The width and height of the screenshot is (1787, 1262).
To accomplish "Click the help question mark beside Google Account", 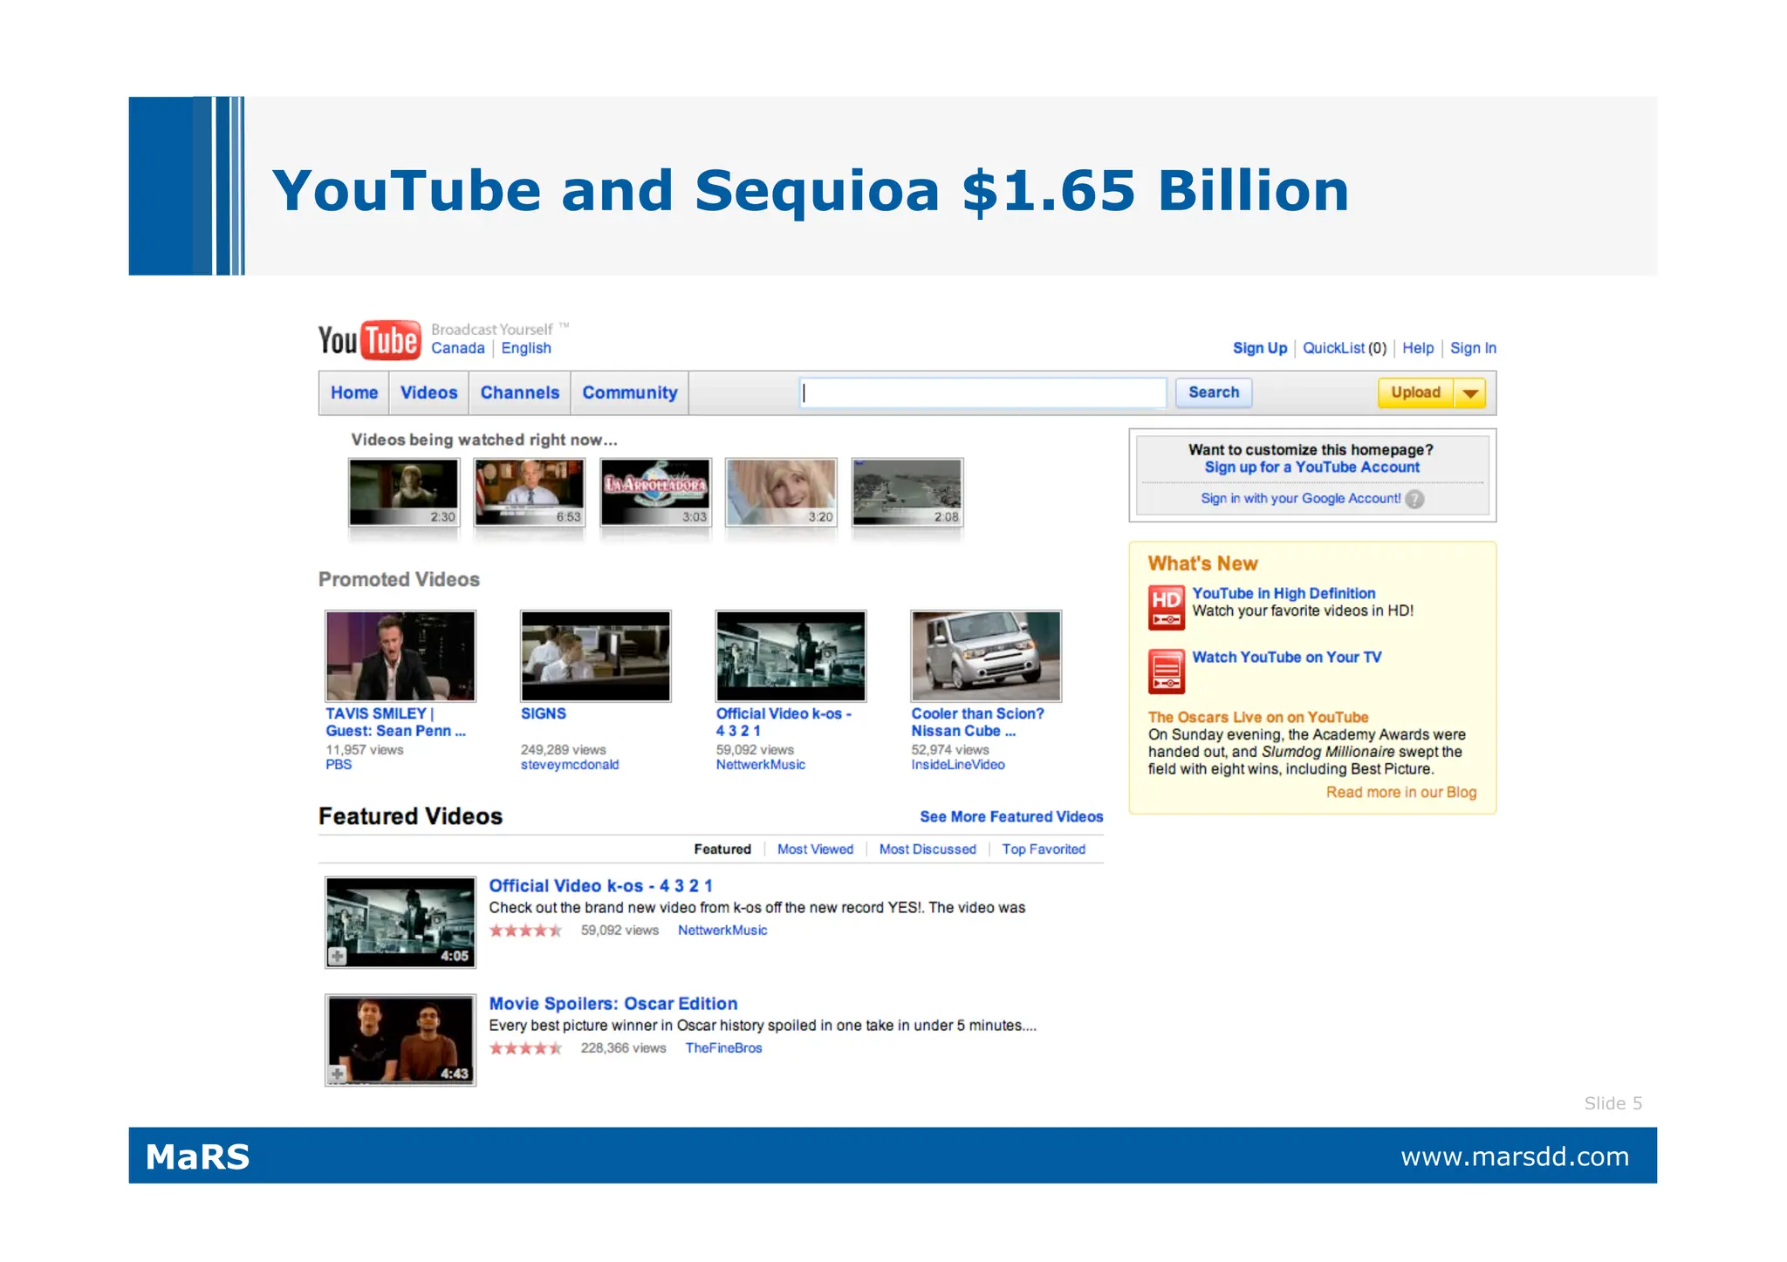I will tap(1414, 499).
